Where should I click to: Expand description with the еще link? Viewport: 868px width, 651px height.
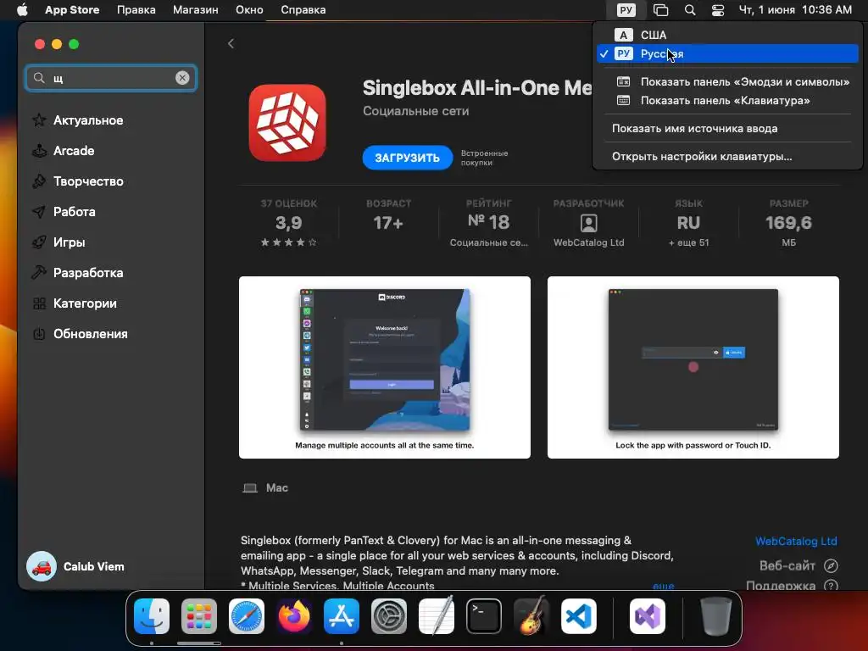pos(663,585)
